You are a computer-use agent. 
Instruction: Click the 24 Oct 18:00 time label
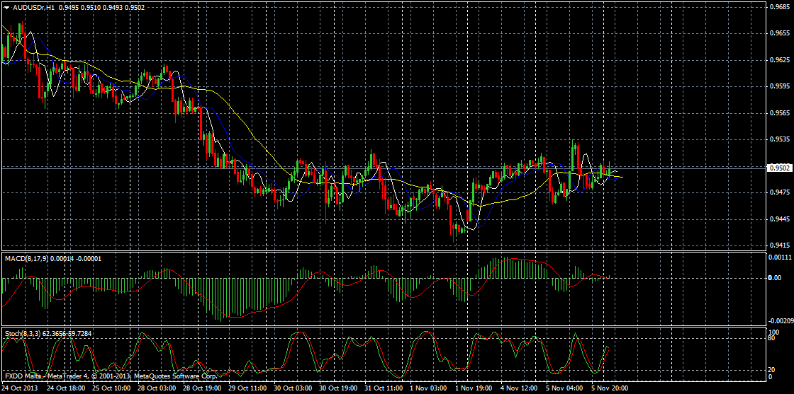65,388
